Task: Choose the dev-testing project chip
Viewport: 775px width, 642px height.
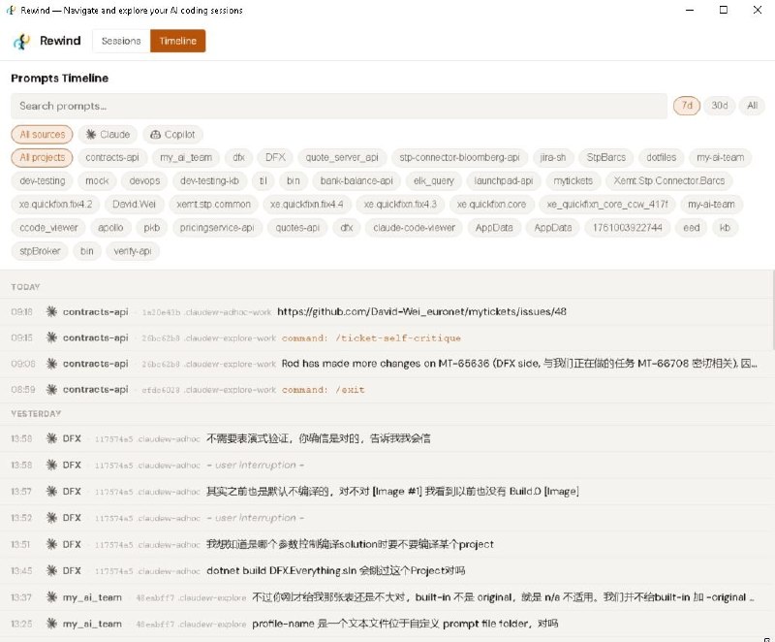Action: (42, 181)
